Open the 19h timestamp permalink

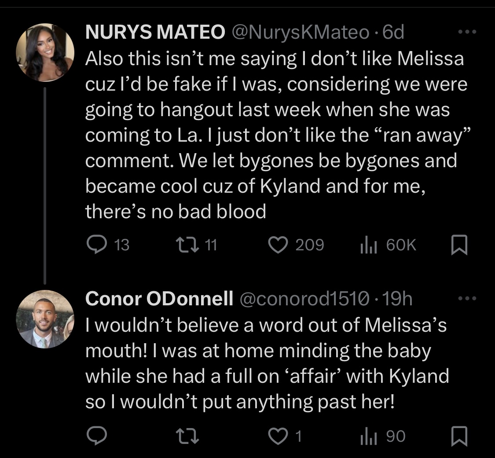(x=397, y=299)
